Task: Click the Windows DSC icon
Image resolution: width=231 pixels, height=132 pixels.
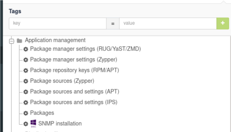Action: click(33, 124)
